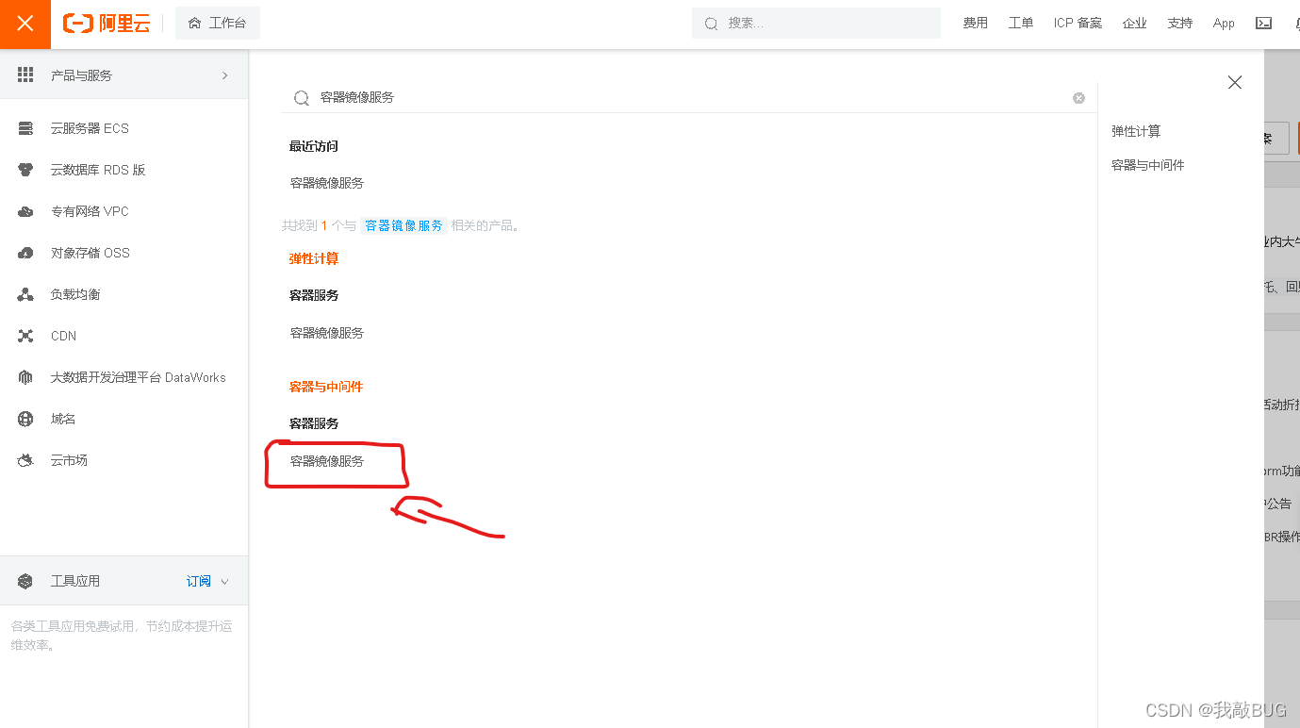This screenshot has height=728, width=1300.
Task: Click the 弹性计算 category heading in results
Action: tap(314, 258)
